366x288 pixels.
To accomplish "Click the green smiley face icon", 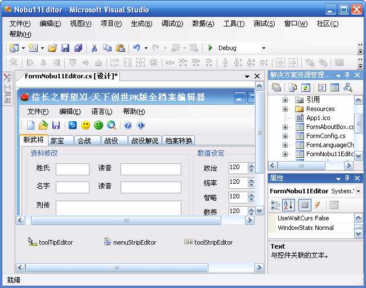I will tap(99, 126).
